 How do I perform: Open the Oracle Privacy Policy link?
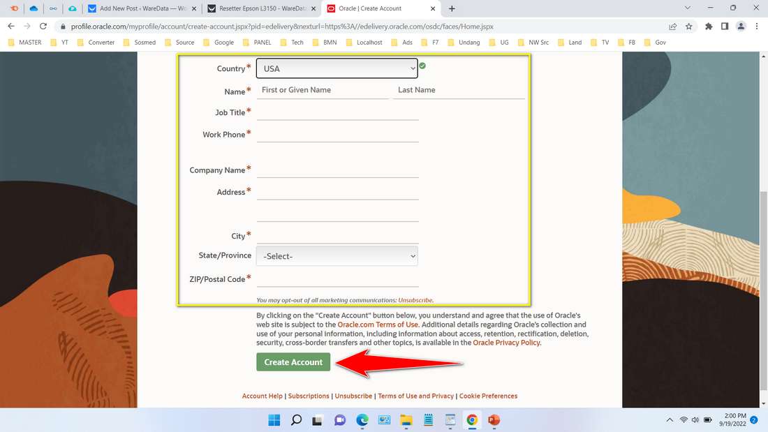click(505, 343)
